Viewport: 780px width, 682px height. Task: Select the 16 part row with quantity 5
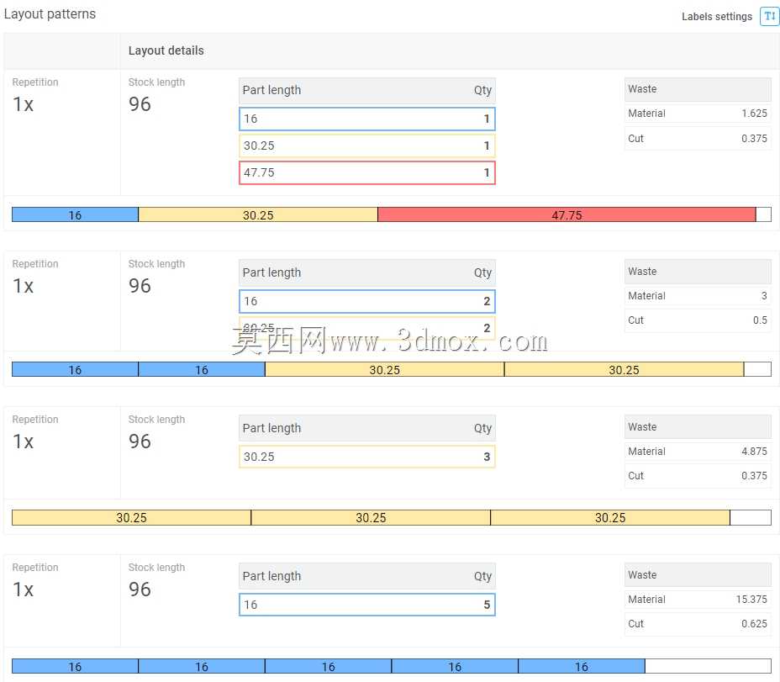point(367,605)
